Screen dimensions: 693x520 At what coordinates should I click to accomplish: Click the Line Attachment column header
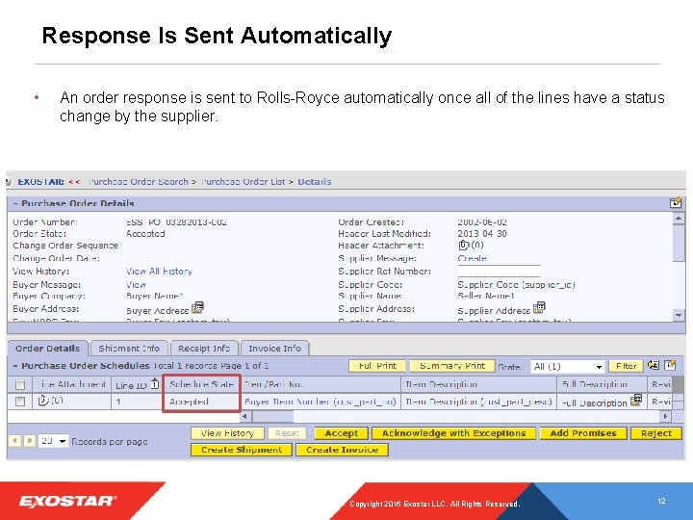(71, 384)
